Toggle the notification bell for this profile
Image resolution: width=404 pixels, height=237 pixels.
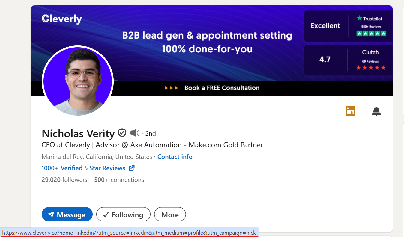[x=376, y=111]
